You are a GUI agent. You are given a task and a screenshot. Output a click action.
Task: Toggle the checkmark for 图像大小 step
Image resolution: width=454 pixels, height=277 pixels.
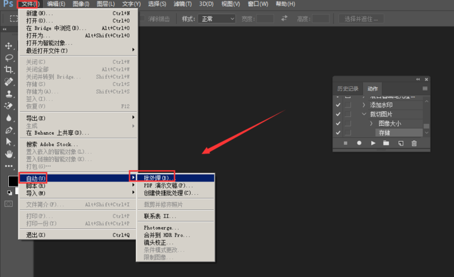coord(338,123)
